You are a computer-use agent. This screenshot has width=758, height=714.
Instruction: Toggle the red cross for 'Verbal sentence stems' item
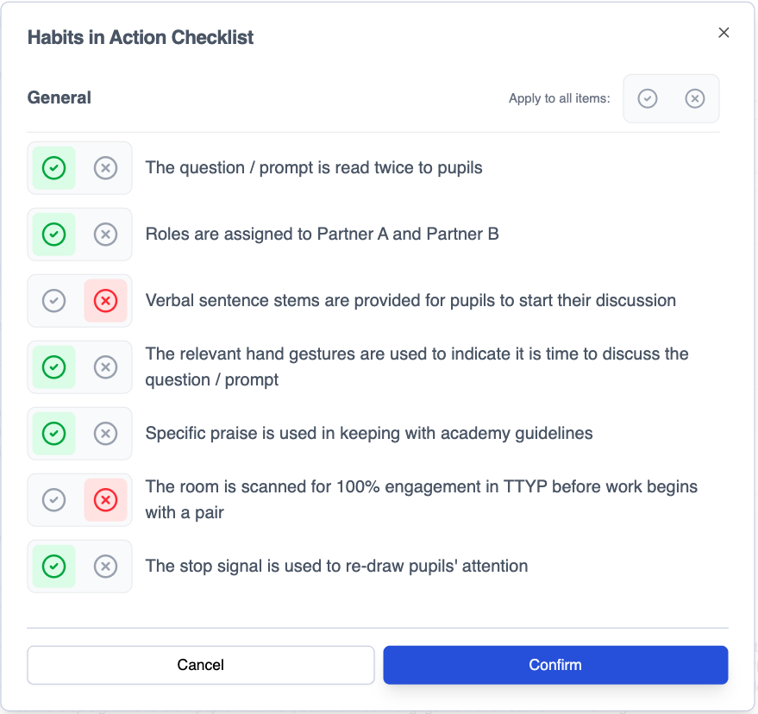click(105, 300)
